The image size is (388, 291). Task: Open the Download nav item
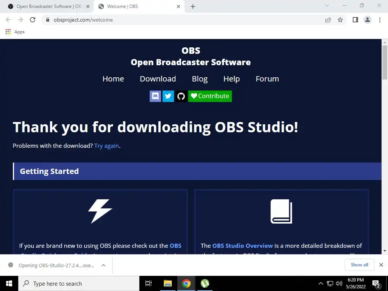158,79
